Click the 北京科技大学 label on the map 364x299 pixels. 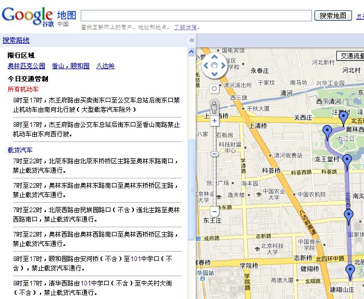tap(272, 249)
